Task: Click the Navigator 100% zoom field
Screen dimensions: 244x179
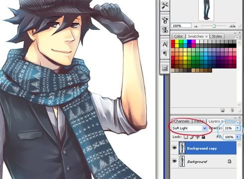Action: pyautogui.click(x=181, y=26)
